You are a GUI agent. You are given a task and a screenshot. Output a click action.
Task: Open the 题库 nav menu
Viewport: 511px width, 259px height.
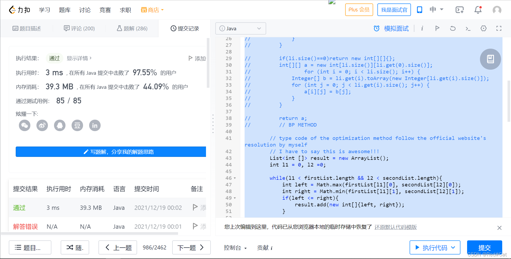click(x=65, y=10)
